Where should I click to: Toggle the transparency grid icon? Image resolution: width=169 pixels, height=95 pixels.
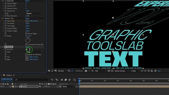(112, 71)
